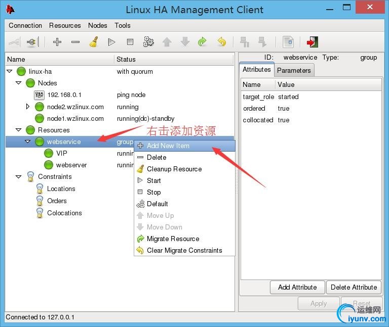Click the Apply button
Screen dimensions: 389x327
[x=319, y=303]
